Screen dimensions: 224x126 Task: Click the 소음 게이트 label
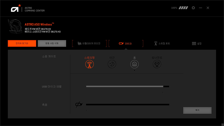(x=49, y=57)
